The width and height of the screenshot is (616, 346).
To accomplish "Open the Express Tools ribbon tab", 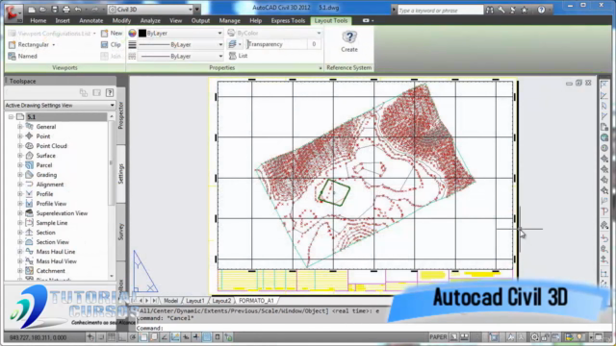I will tap(288, 20).
